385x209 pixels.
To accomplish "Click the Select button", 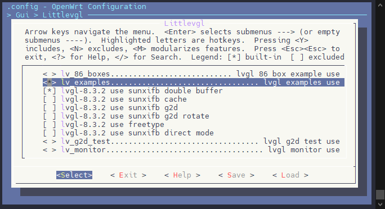I will 74,175.
